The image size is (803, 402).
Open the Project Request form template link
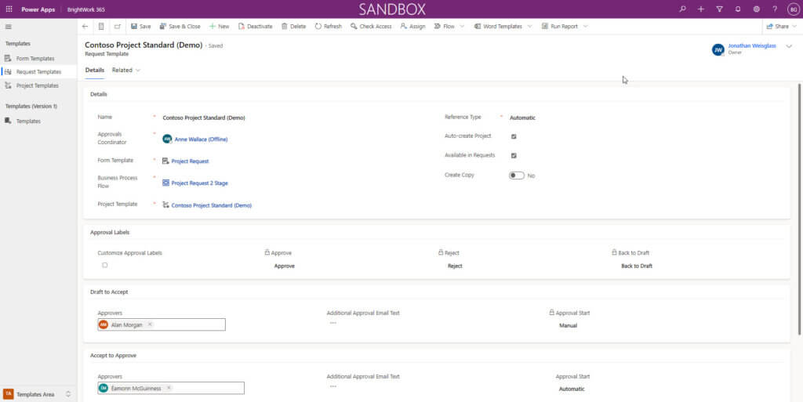(190, 161)
